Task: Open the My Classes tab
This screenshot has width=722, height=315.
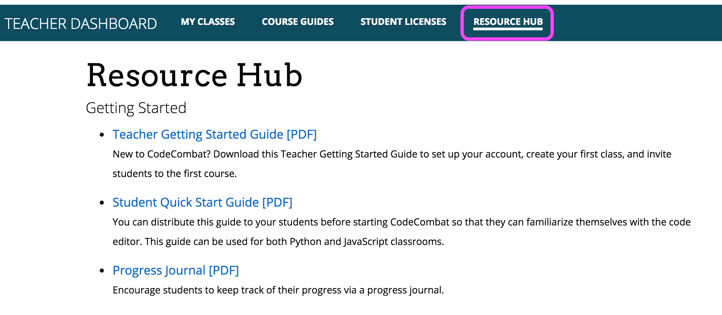Action: [x=208, y=22]
